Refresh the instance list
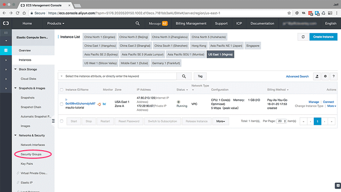The image size is (341, 192). tap(303, 37)
